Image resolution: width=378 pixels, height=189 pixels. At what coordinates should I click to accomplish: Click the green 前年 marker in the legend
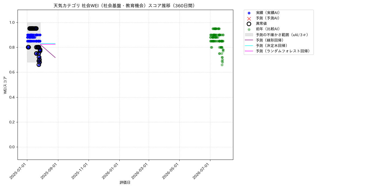coord(249,29)
